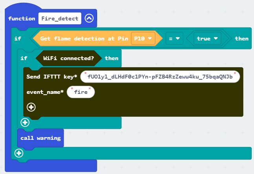
Task: Select the call warning block
Action: click(x=40, y=138)
